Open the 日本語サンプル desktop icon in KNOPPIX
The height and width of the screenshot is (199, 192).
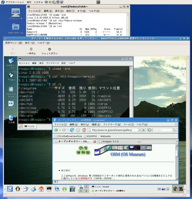11,61
